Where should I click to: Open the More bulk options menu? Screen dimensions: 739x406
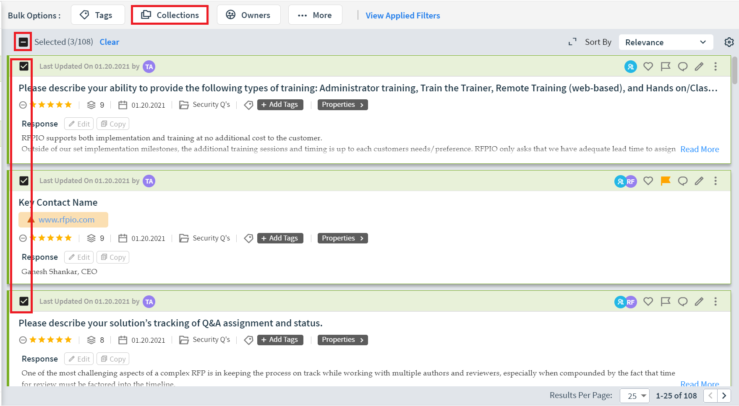pos(315,15)
